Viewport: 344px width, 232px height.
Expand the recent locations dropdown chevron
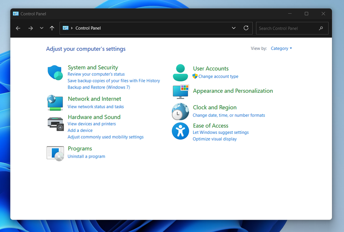[41, 28]
